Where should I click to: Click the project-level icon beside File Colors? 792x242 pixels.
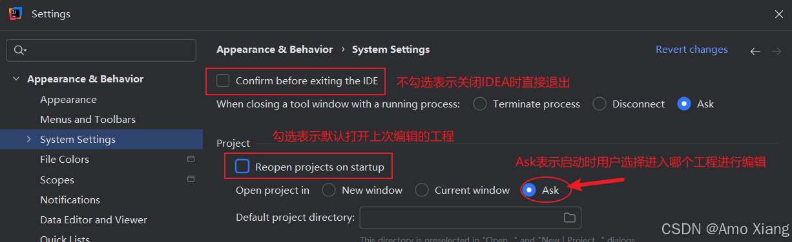point(191,159)
